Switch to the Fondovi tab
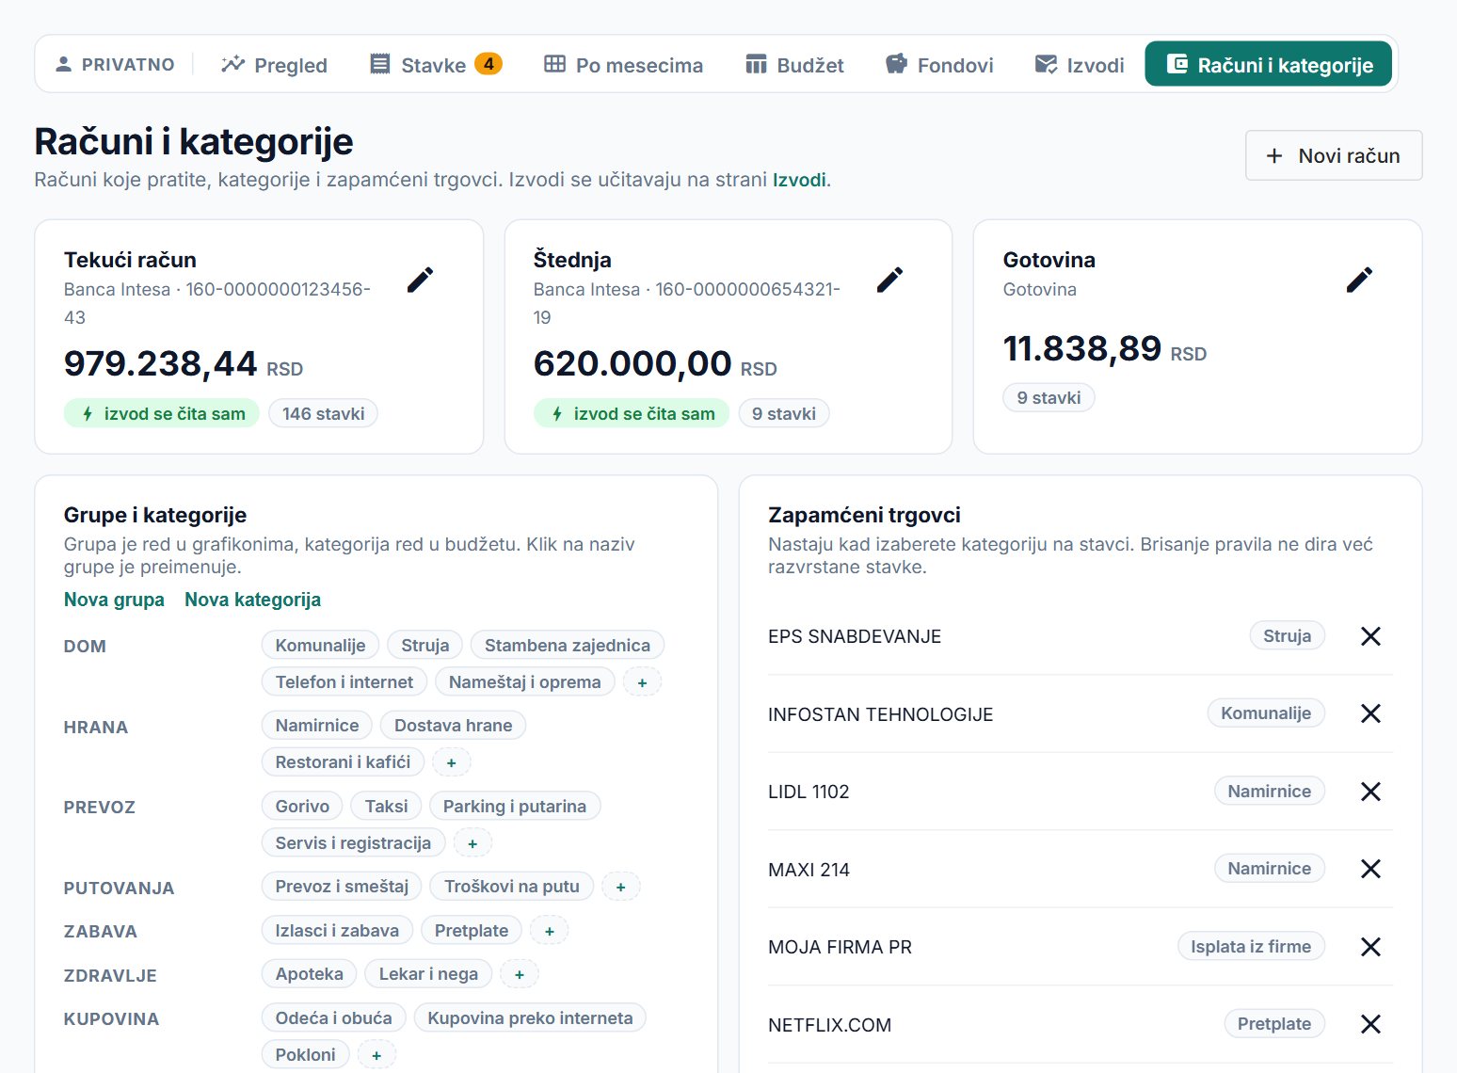Screen dimensions: 1457x1073 (939, 65)
